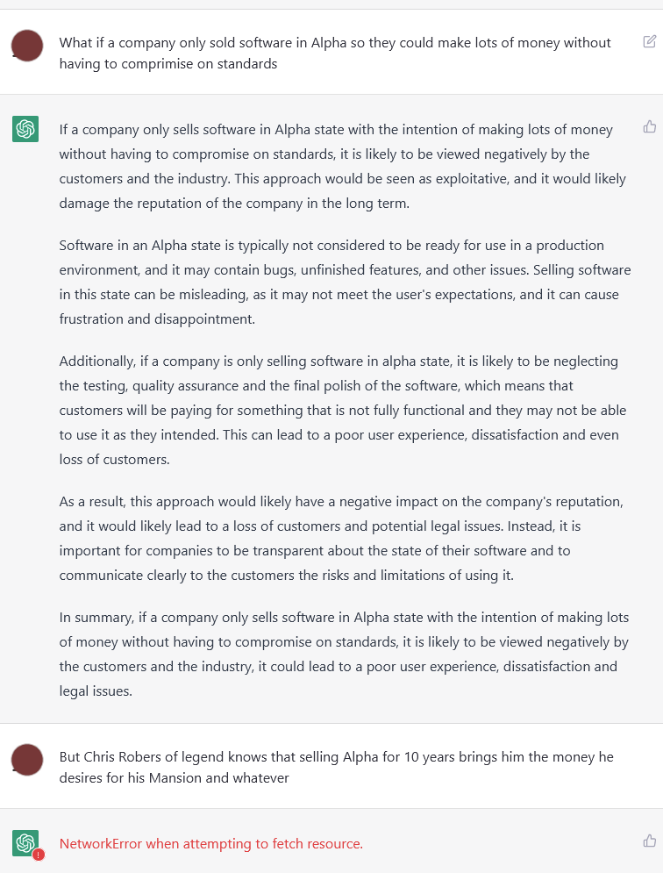Click the paragraph beginning "Software in an Alpha state"
Image resolution: width=663 pixels, height=873 pixels.
tap(346, 283)
